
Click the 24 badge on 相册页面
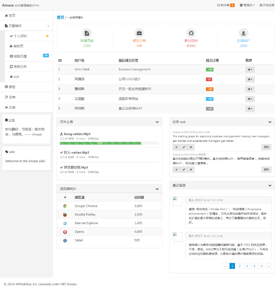point(46,56)
